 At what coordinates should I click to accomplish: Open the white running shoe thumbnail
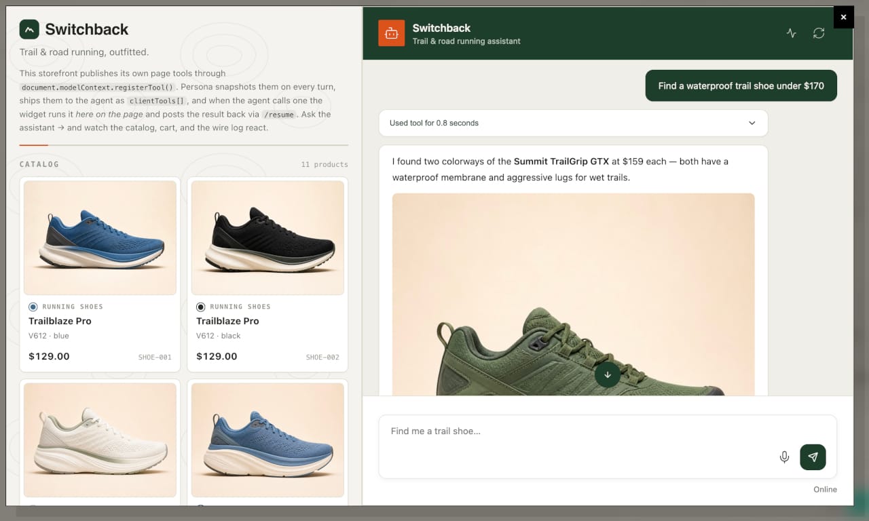[100, 440]
